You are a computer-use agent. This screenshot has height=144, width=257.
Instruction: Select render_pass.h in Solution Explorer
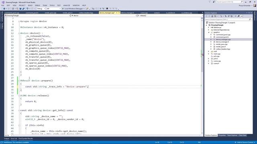point(220,47)
